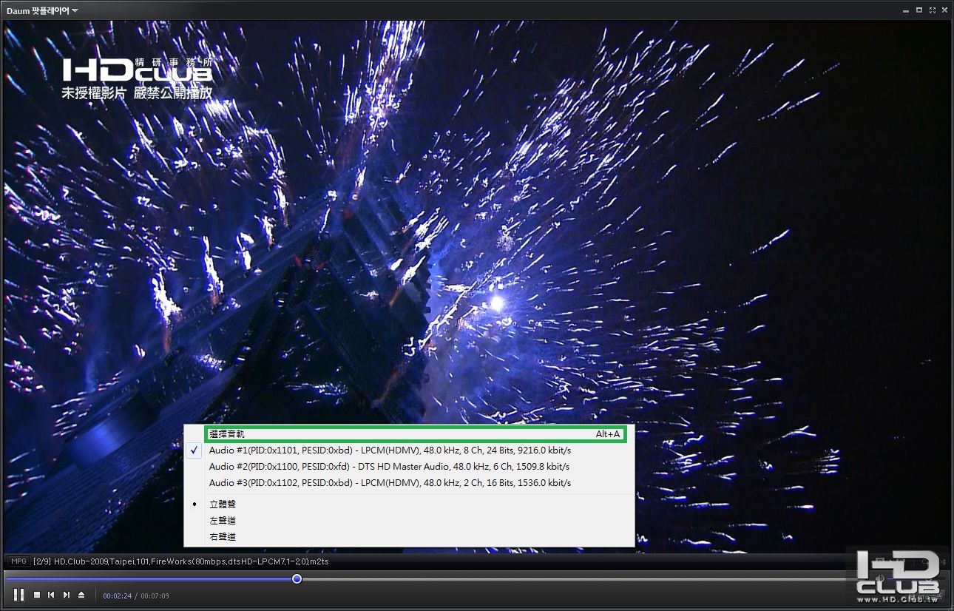Choose the 右聲道 right channel option

click(x=409, y=537)
